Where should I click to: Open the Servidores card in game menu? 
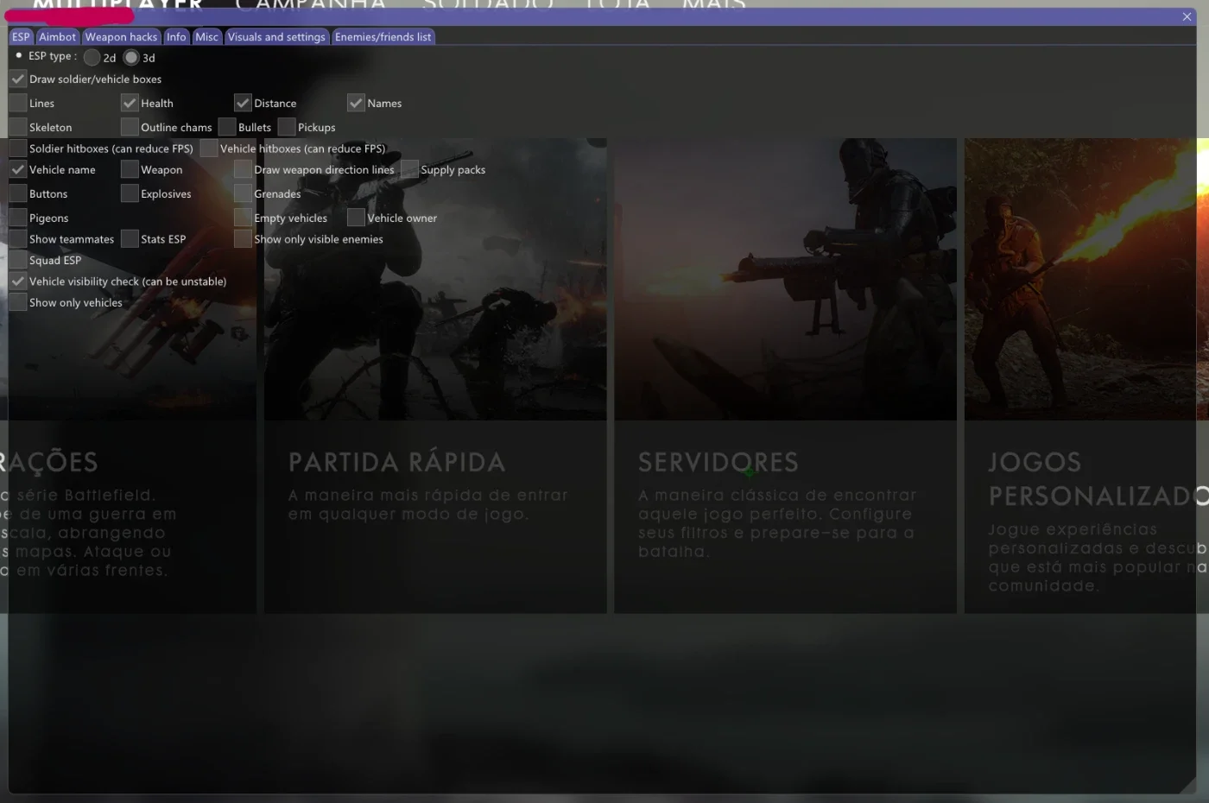tap(785, 376)
